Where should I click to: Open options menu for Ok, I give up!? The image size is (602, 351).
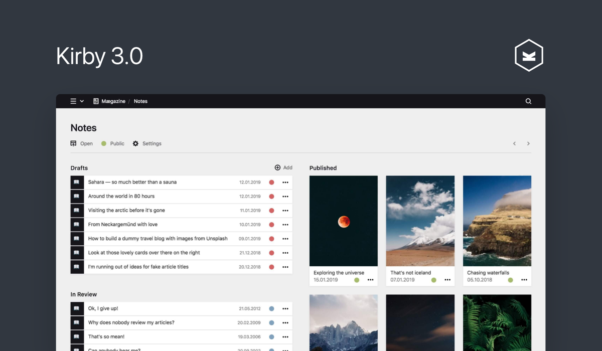click(x=285, y=308)
